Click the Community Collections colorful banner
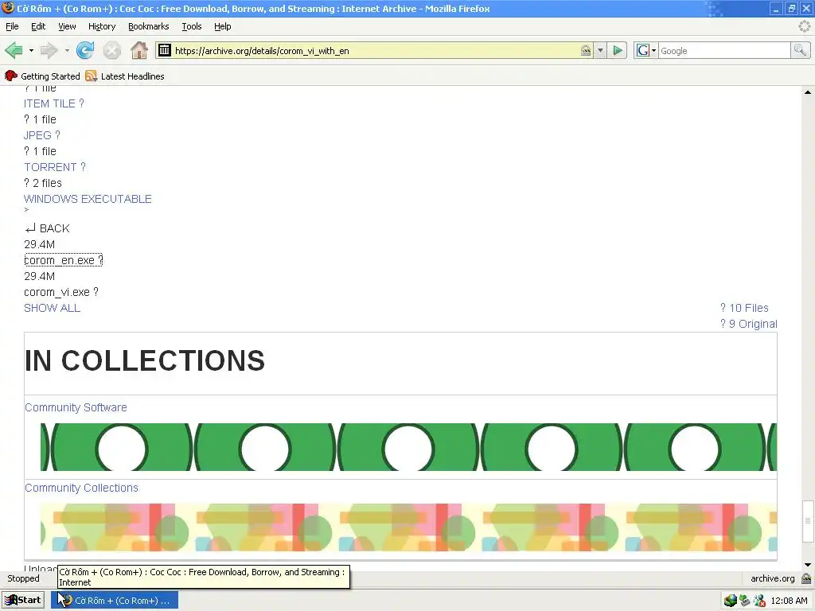 point(408,527)
